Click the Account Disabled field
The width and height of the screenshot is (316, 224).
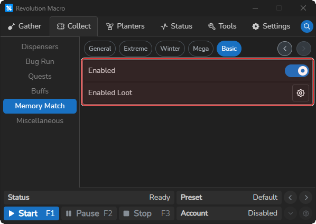[229, 213]
